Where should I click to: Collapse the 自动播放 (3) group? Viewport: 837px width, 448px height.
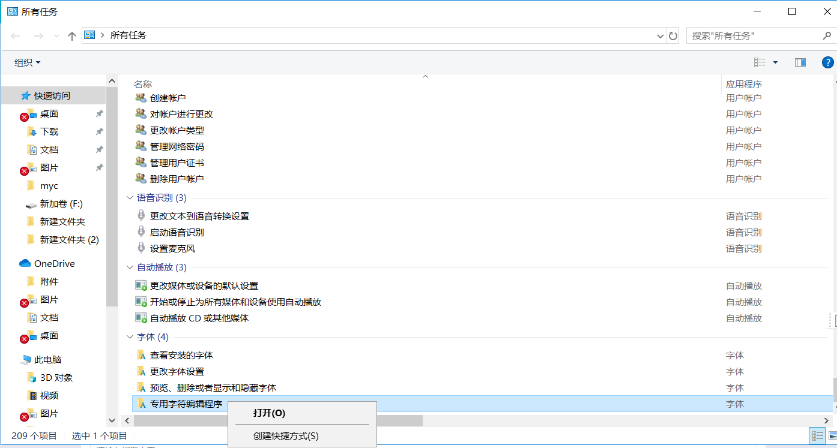tap(130, 267)
